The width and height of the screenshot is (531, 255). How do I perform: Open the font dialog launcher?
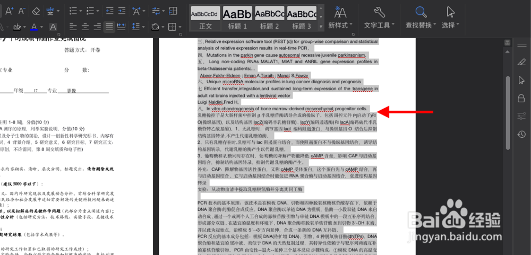59,34
